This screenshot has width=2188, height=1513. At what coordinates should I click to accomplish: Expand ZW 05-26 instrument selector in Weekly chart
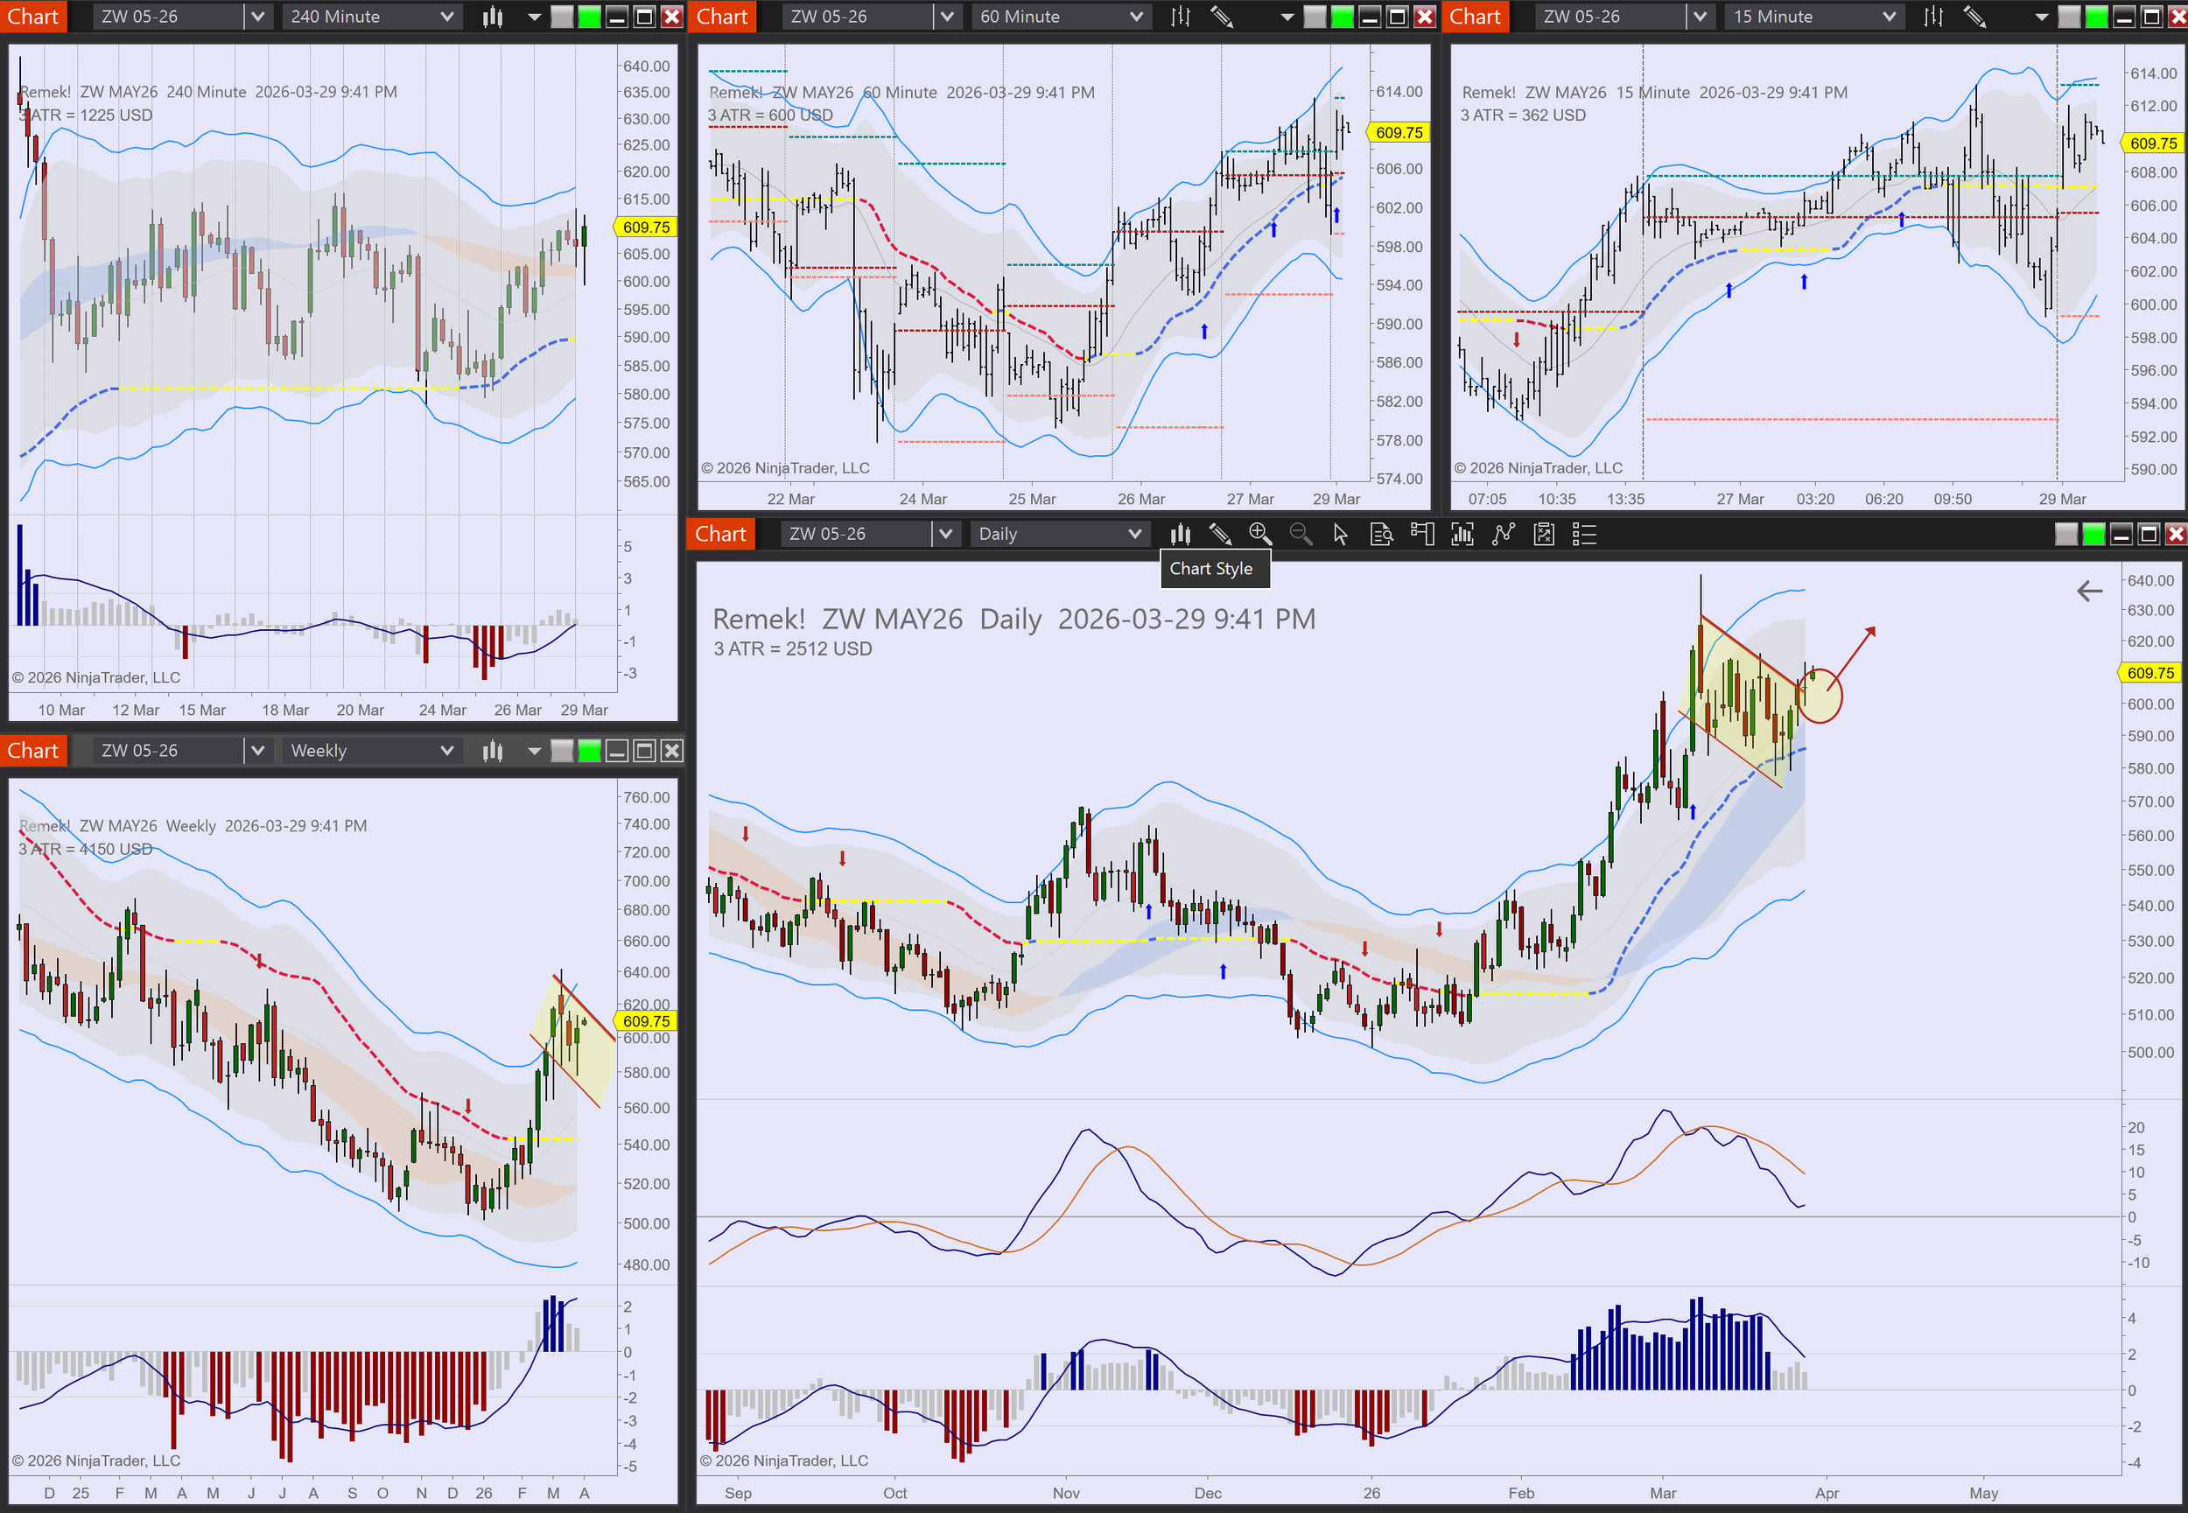[257, 752]
